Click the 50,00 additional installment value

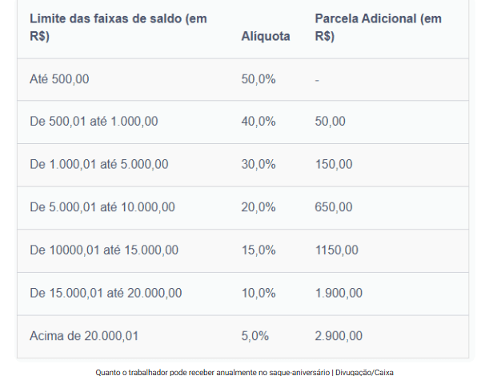[x=331, y=122]
